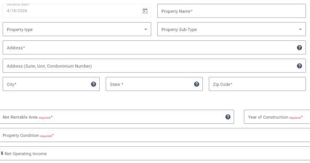This screenshot has height=163, width=310.
Task: Focus the Zip Code input field
Action: [x=257, y=84]
